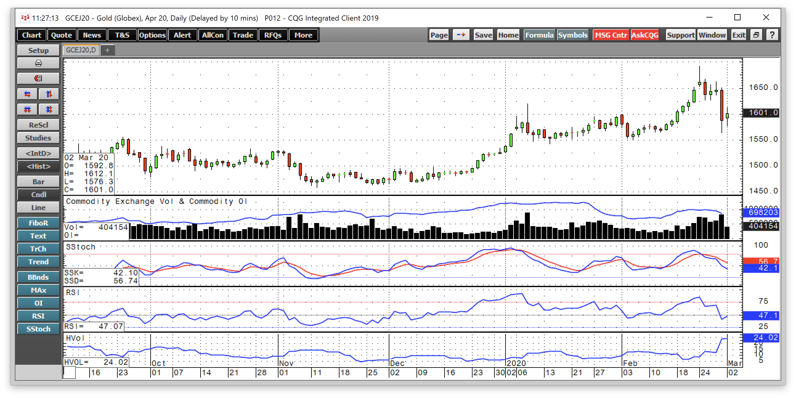The height and width of the screenshot is (398, 796).
Task: Select the Trend line tool
Action: (38, 262)
